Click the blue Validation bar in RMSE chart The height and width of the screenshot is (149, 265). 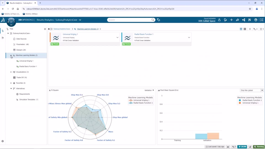201,137
